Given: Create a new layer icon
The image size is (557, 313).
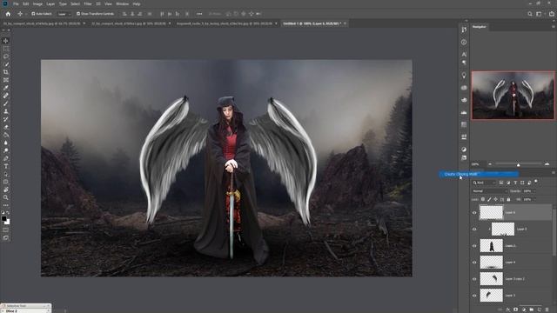Looking at the screenshot, I should pos(540,310).
